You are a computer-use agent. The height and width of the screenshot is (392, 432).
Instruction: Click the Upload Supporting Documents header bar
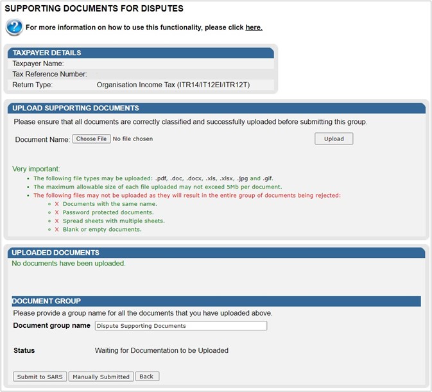click(216, 108)
